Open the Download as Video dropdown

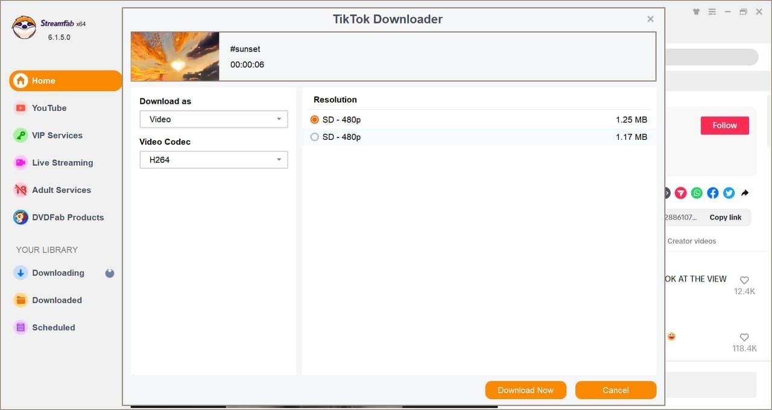click(x=214, y=119)
